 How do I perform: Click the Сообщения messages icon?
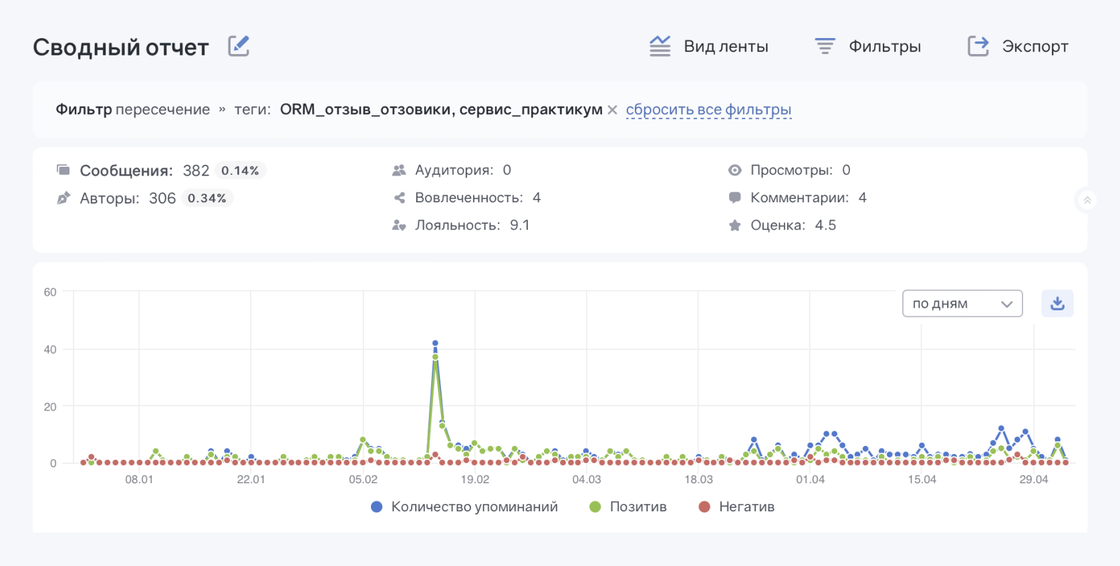pos(63,170)
